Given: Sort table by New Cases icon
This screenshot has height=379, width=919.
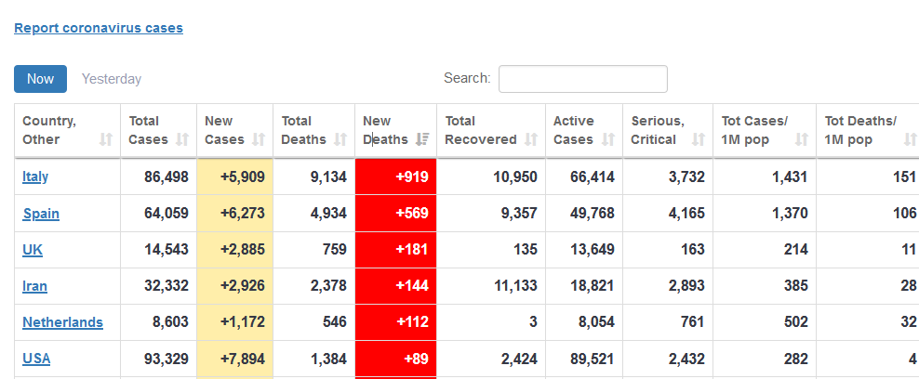Looking at the screenshot, I should (x=258, y=139).
